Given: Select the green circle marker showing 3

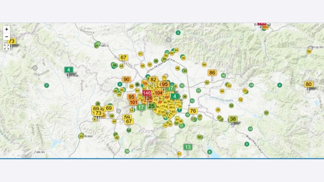Looking at the screenshot, I should (178, 33).
